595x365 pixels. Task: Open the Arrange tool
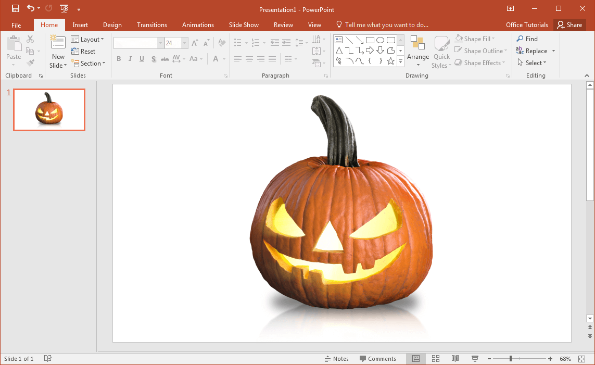[417, 51]
